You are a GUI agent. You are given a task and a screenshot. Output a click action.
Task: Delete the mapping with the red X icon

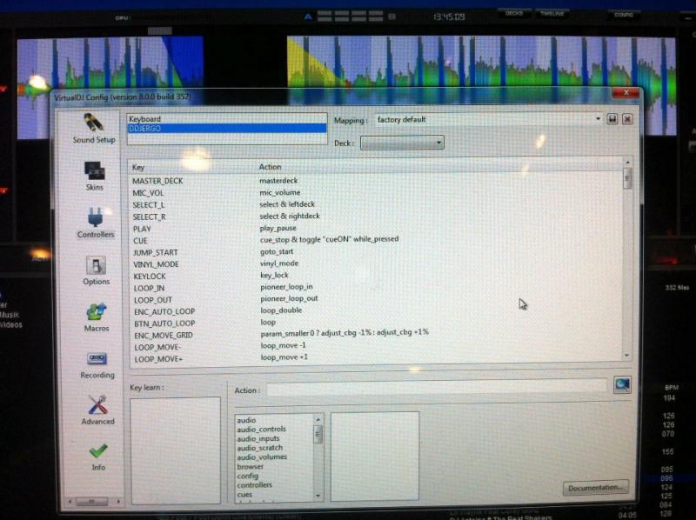pos(627,119)
